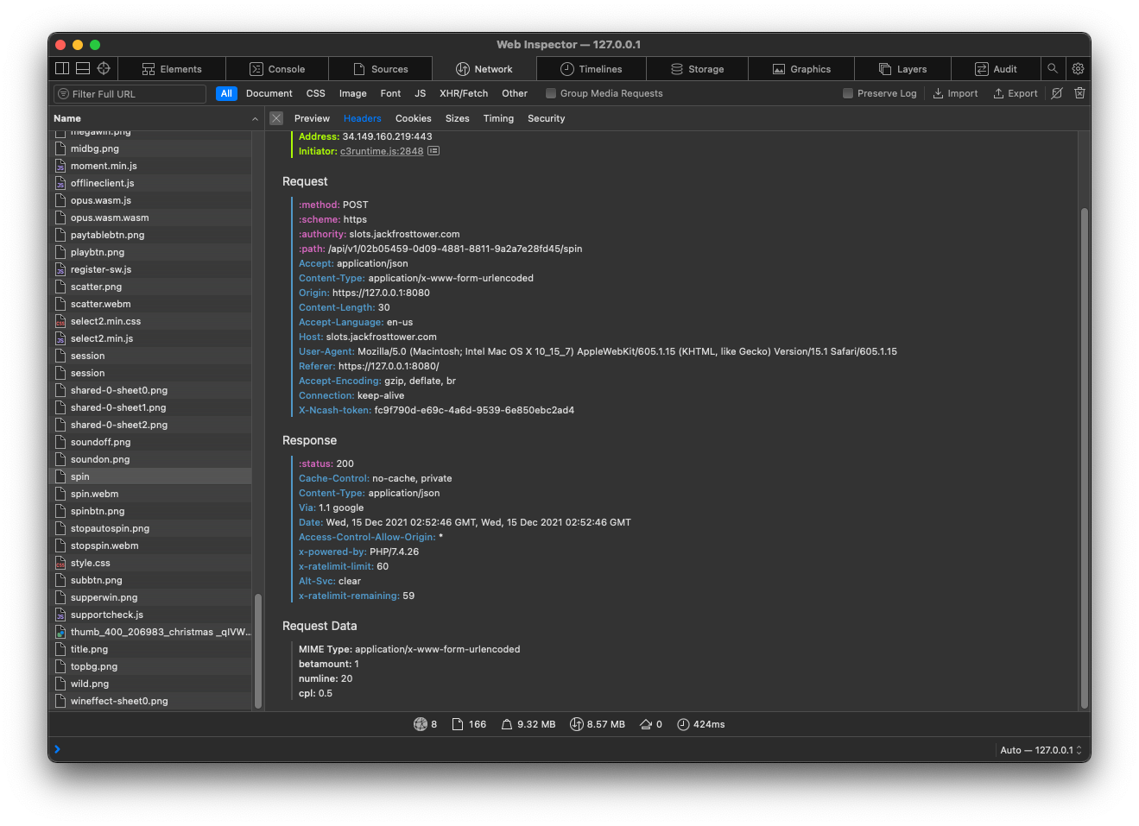Select the spin.webm resource row
The width and height of the screenshot is (1139, 826).
(x=150, y=494)
